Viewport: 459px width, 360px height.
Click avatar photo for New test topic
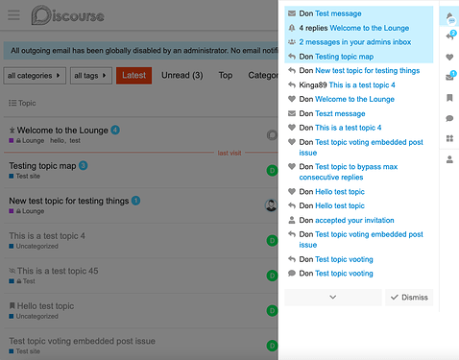pos(271,205)
